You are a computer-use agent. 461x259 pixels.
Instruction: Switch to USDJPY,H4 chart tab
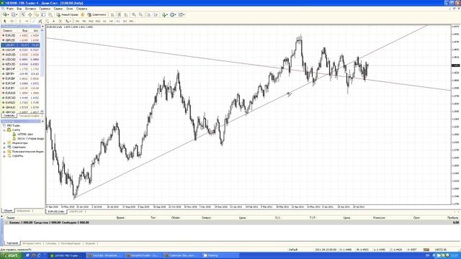click(76, 212)
